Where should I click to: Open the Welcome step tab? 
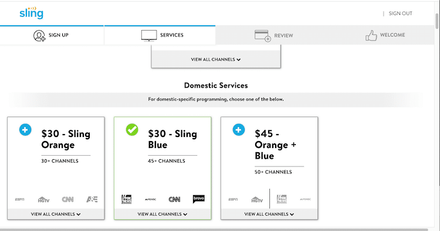(x=385, y=35)
